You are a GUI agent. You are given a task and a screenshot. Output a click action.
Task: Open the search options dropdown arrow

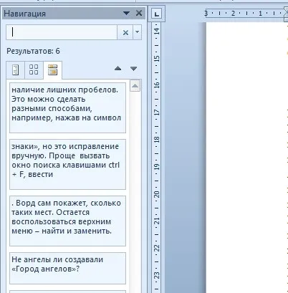(x=137, y=32)
